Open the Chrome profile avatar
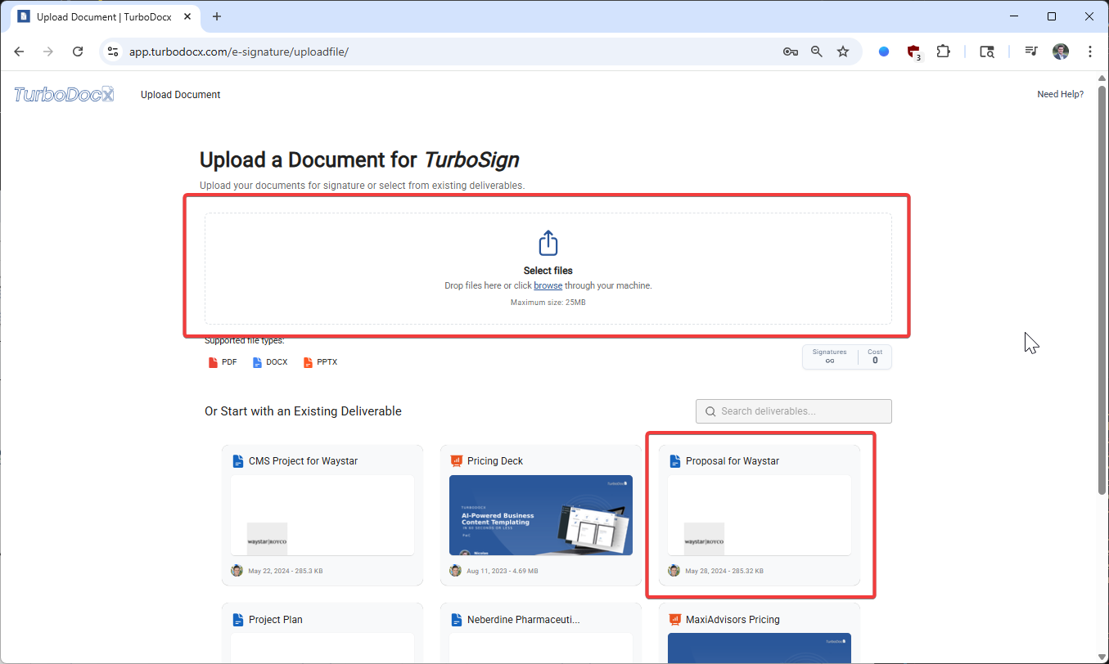 [x=1061, y=52]
